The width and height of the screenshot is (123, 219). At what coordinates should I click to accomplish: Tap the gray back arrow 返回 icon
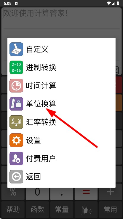point(16,177)
